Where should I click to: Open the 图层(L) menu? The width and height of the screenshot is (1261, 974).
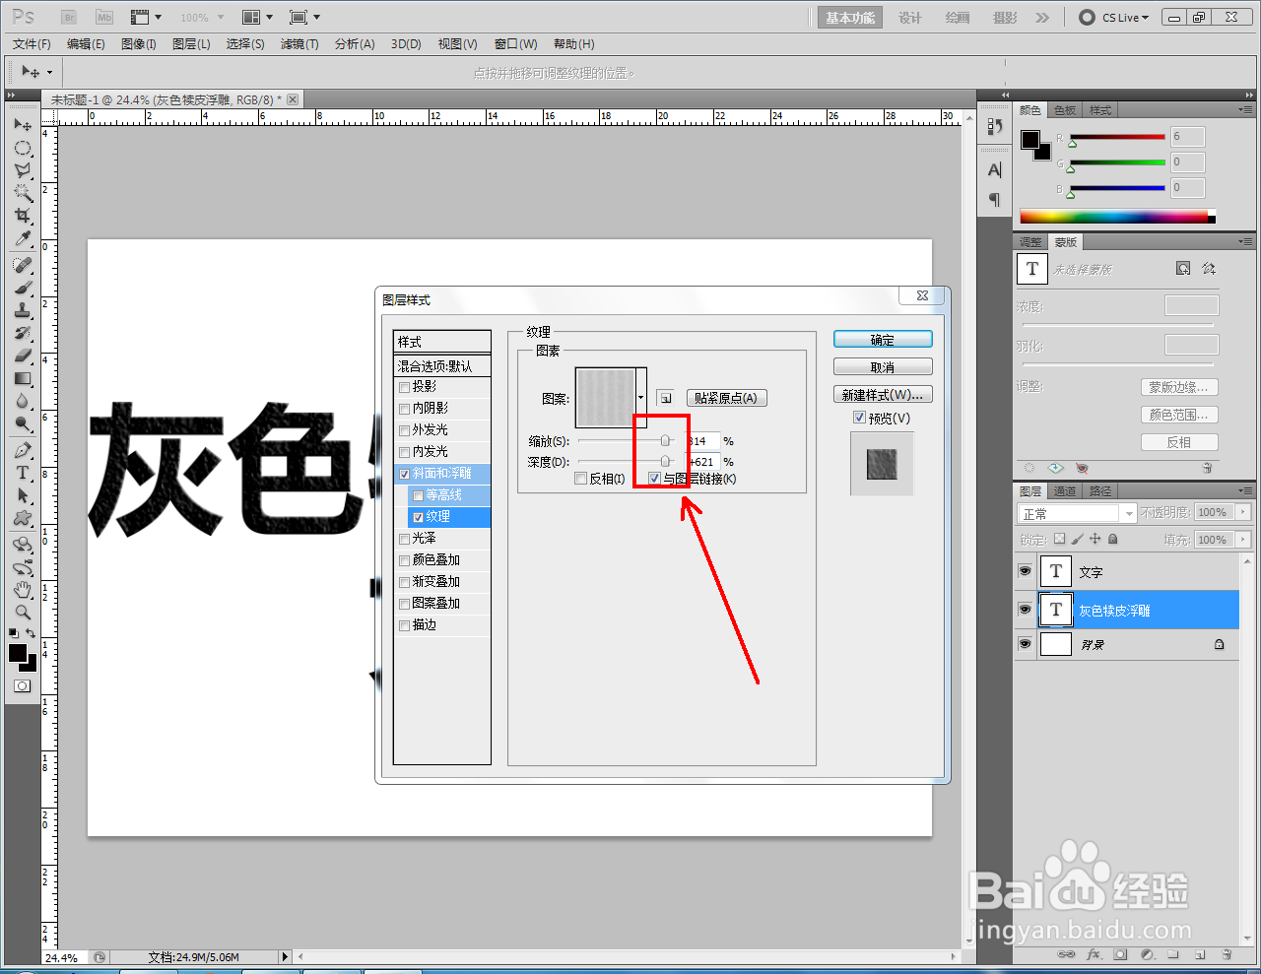point(191,44)
